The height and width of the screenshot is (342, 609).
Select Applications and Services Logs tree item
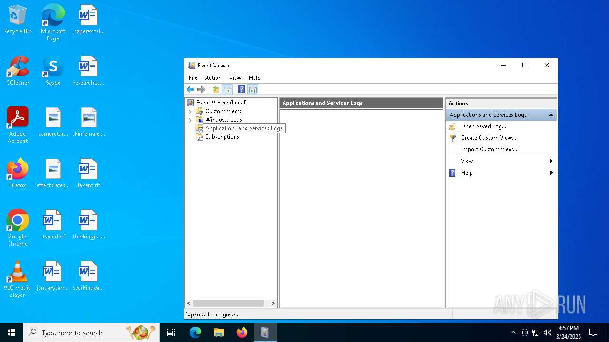(x=244, y=128)
